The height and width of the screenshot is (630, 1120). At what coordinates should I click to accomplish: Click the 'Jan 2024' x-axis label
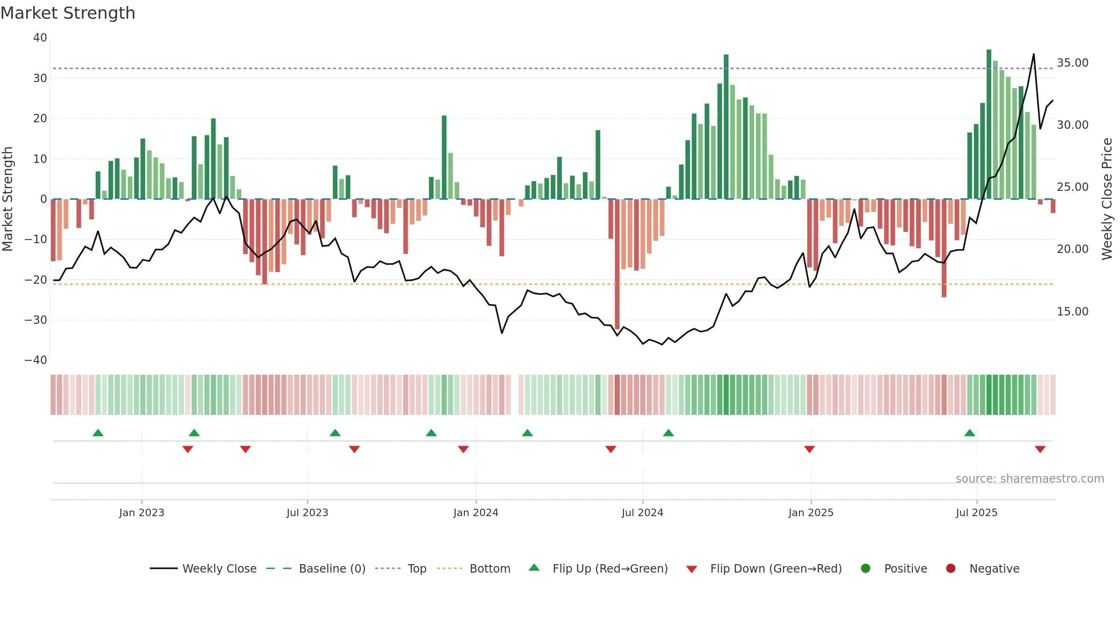click(x=476, y=512)
